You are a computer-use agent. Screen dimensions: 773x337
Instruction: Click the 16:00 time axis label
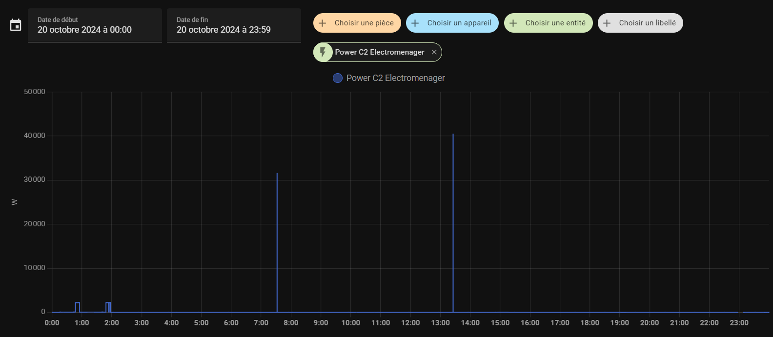click(530, 323)
